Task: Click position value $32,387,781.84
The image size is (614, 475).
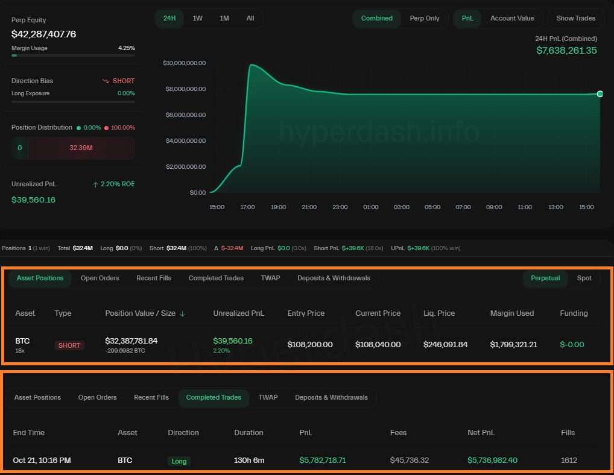Action: (131, 341)
